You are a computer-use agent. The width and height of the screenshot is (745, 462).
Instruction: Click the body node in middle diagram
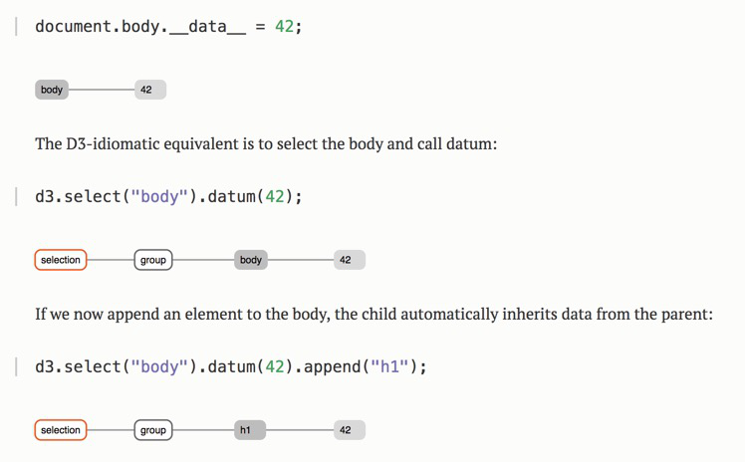click(251, 260)
